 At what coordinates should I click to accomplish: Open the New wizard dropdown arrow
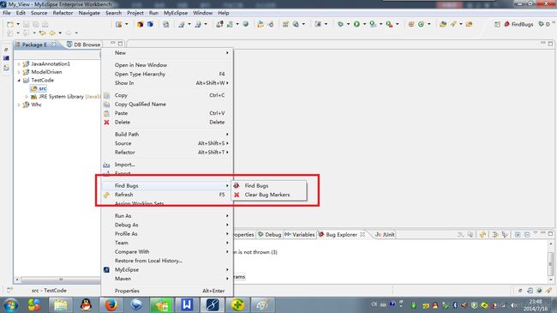18,24
